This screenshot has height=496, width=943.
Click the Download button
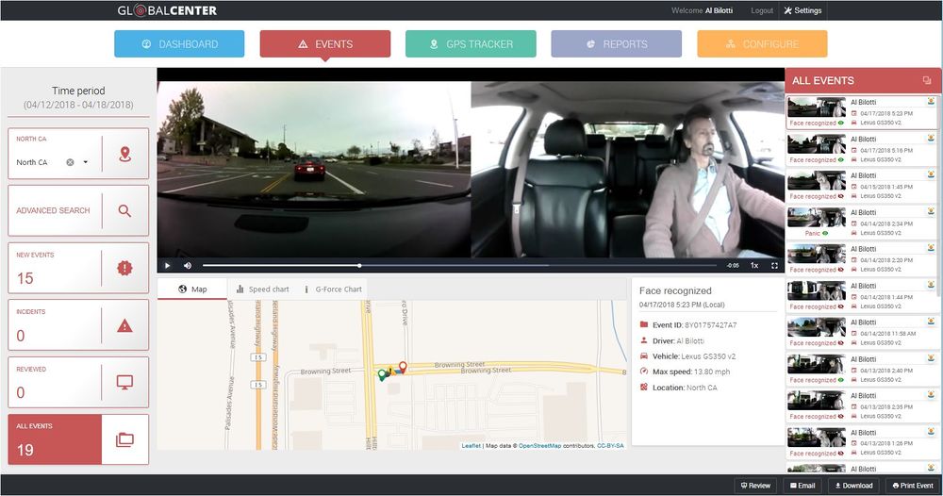point(852,486)
